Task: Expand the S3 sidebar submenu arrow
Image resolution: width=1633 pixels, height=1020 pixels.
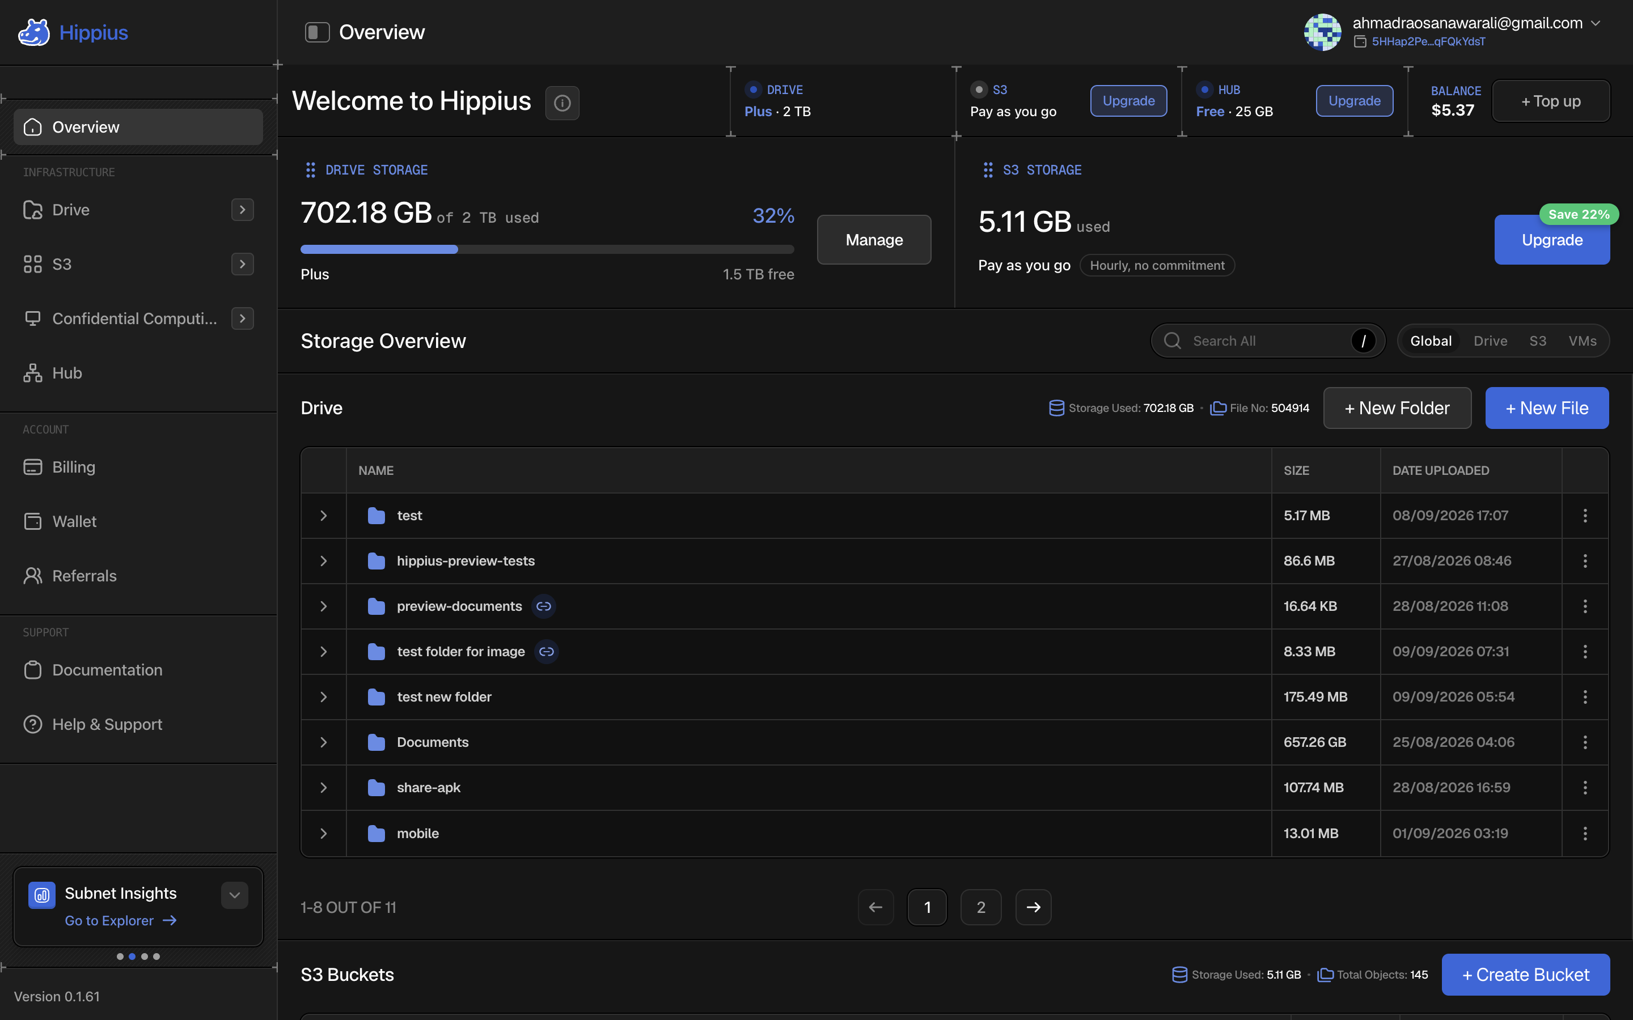Action: [242, 263]
